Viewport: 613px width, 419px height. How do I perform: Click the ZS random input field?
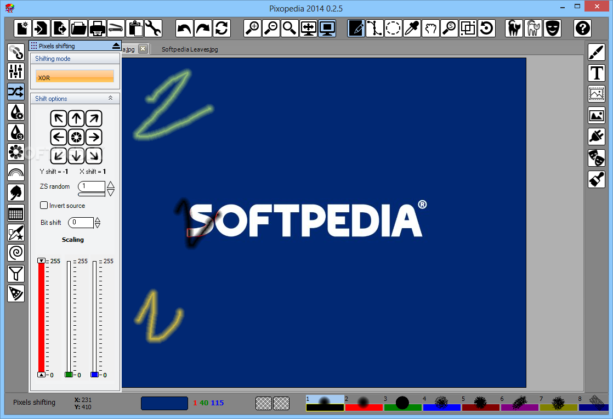click(92, 186)
